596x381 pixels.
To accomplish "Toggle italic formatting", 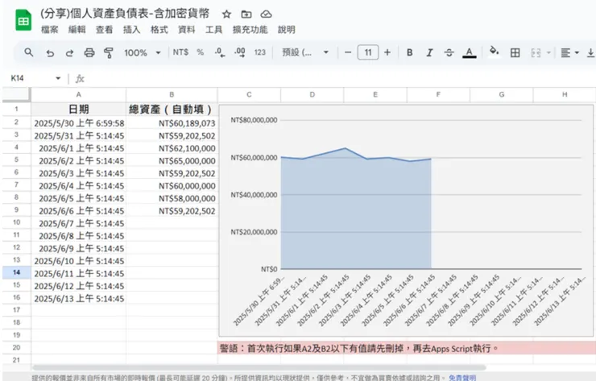I will point(429,52).
